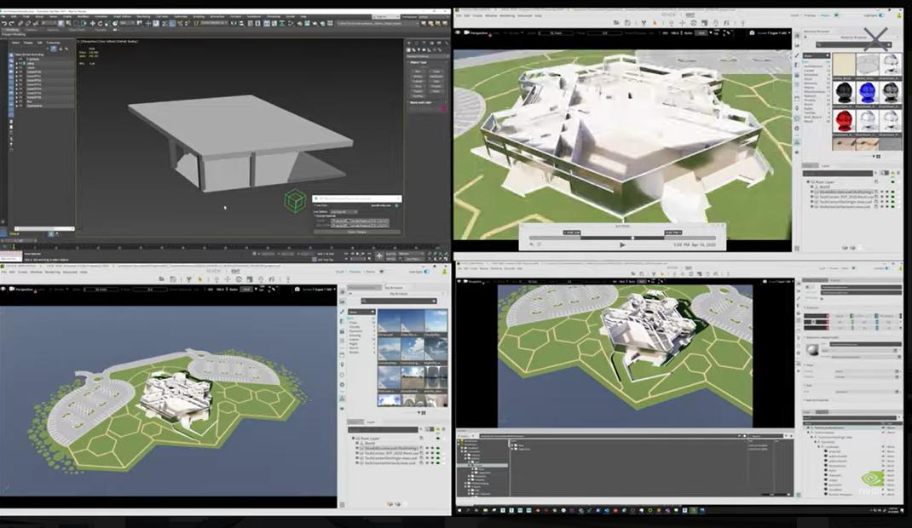
Task: Click the screenshot camera icon in top-right viewport bar
Action: coord(751,33)
